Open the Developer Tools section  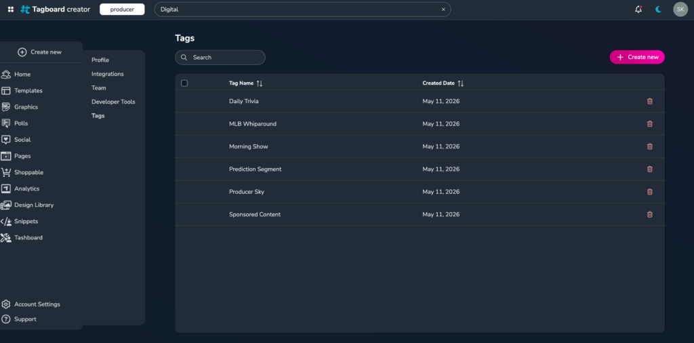click(x=113, y=102)
